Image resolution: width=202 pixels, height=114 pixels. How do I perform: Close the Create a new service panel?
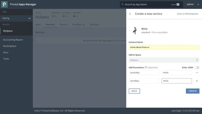[130, 14]
